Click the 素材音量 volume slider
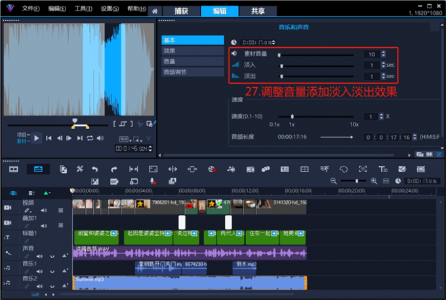Screen dimensions: 446x300 click(315, 55)
